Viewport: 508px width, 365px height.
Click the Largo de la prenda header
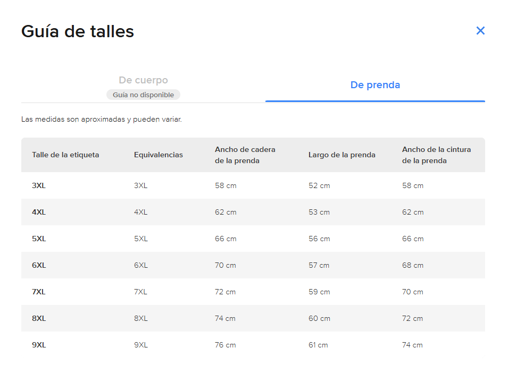click(x=342, y=155)
